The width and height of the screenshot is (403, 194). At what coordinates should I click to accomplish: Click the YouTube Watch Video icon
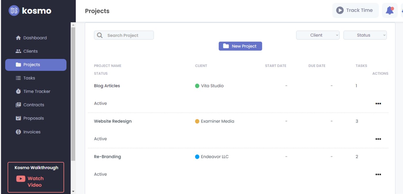(21, 179)
